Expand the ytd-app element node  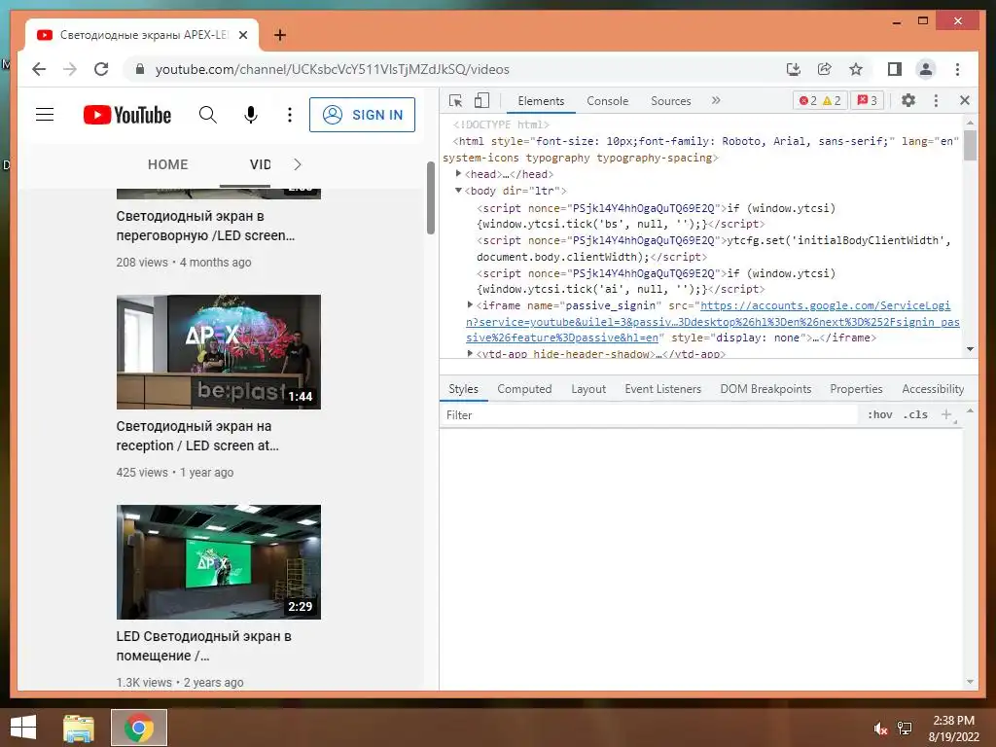coord(470,354)
